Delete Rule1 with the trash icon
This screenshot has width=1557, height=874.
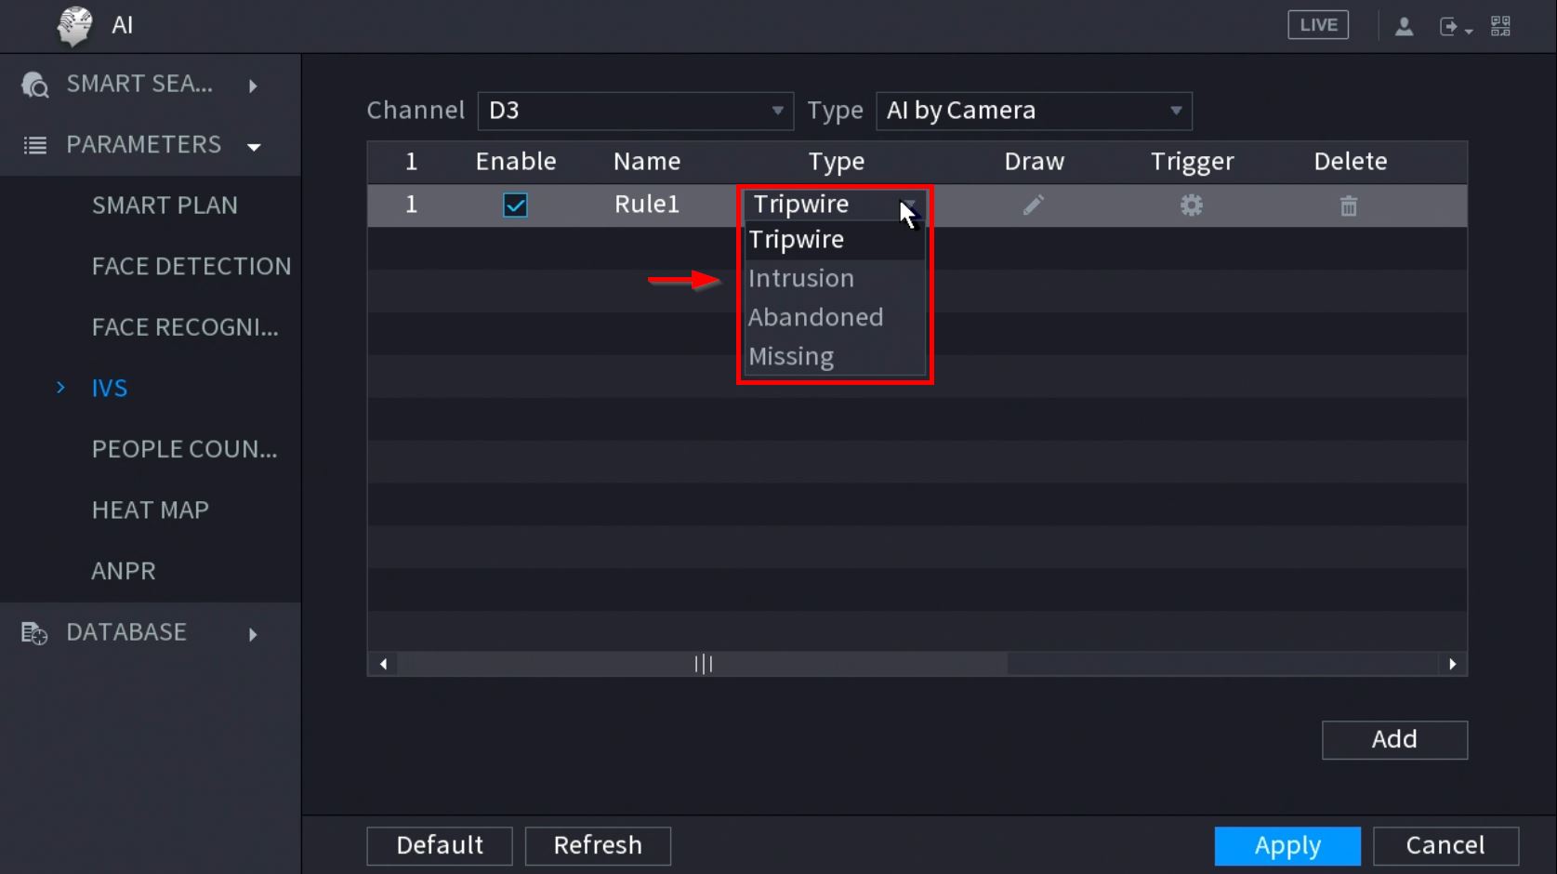1349,205
